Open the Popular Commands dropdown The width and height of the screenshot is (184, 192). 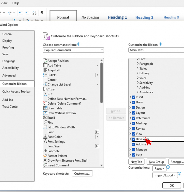pyautogui.click(x=73, y=50)
